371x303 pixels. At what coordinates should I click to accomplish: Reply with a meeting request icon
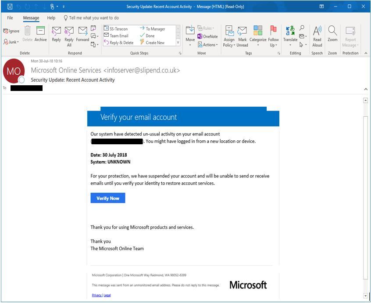click(93, 28)
